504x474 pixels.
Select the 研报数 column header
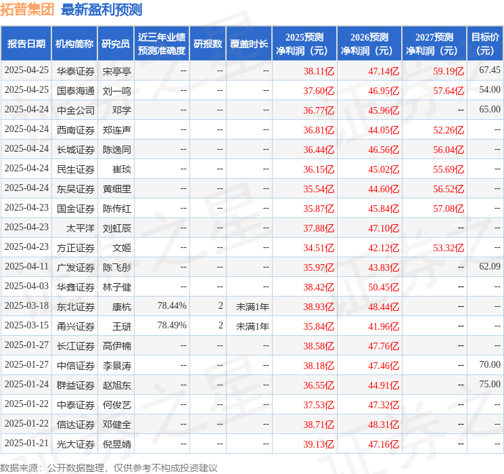coord(208,44)
